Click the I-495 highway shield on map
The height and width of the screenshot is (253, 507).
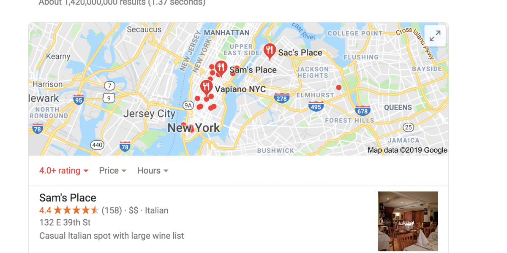(316, 106)
